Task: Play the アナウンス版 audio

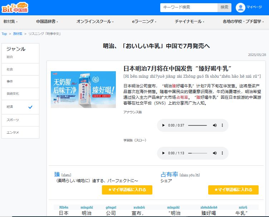Action: point(163,125)
